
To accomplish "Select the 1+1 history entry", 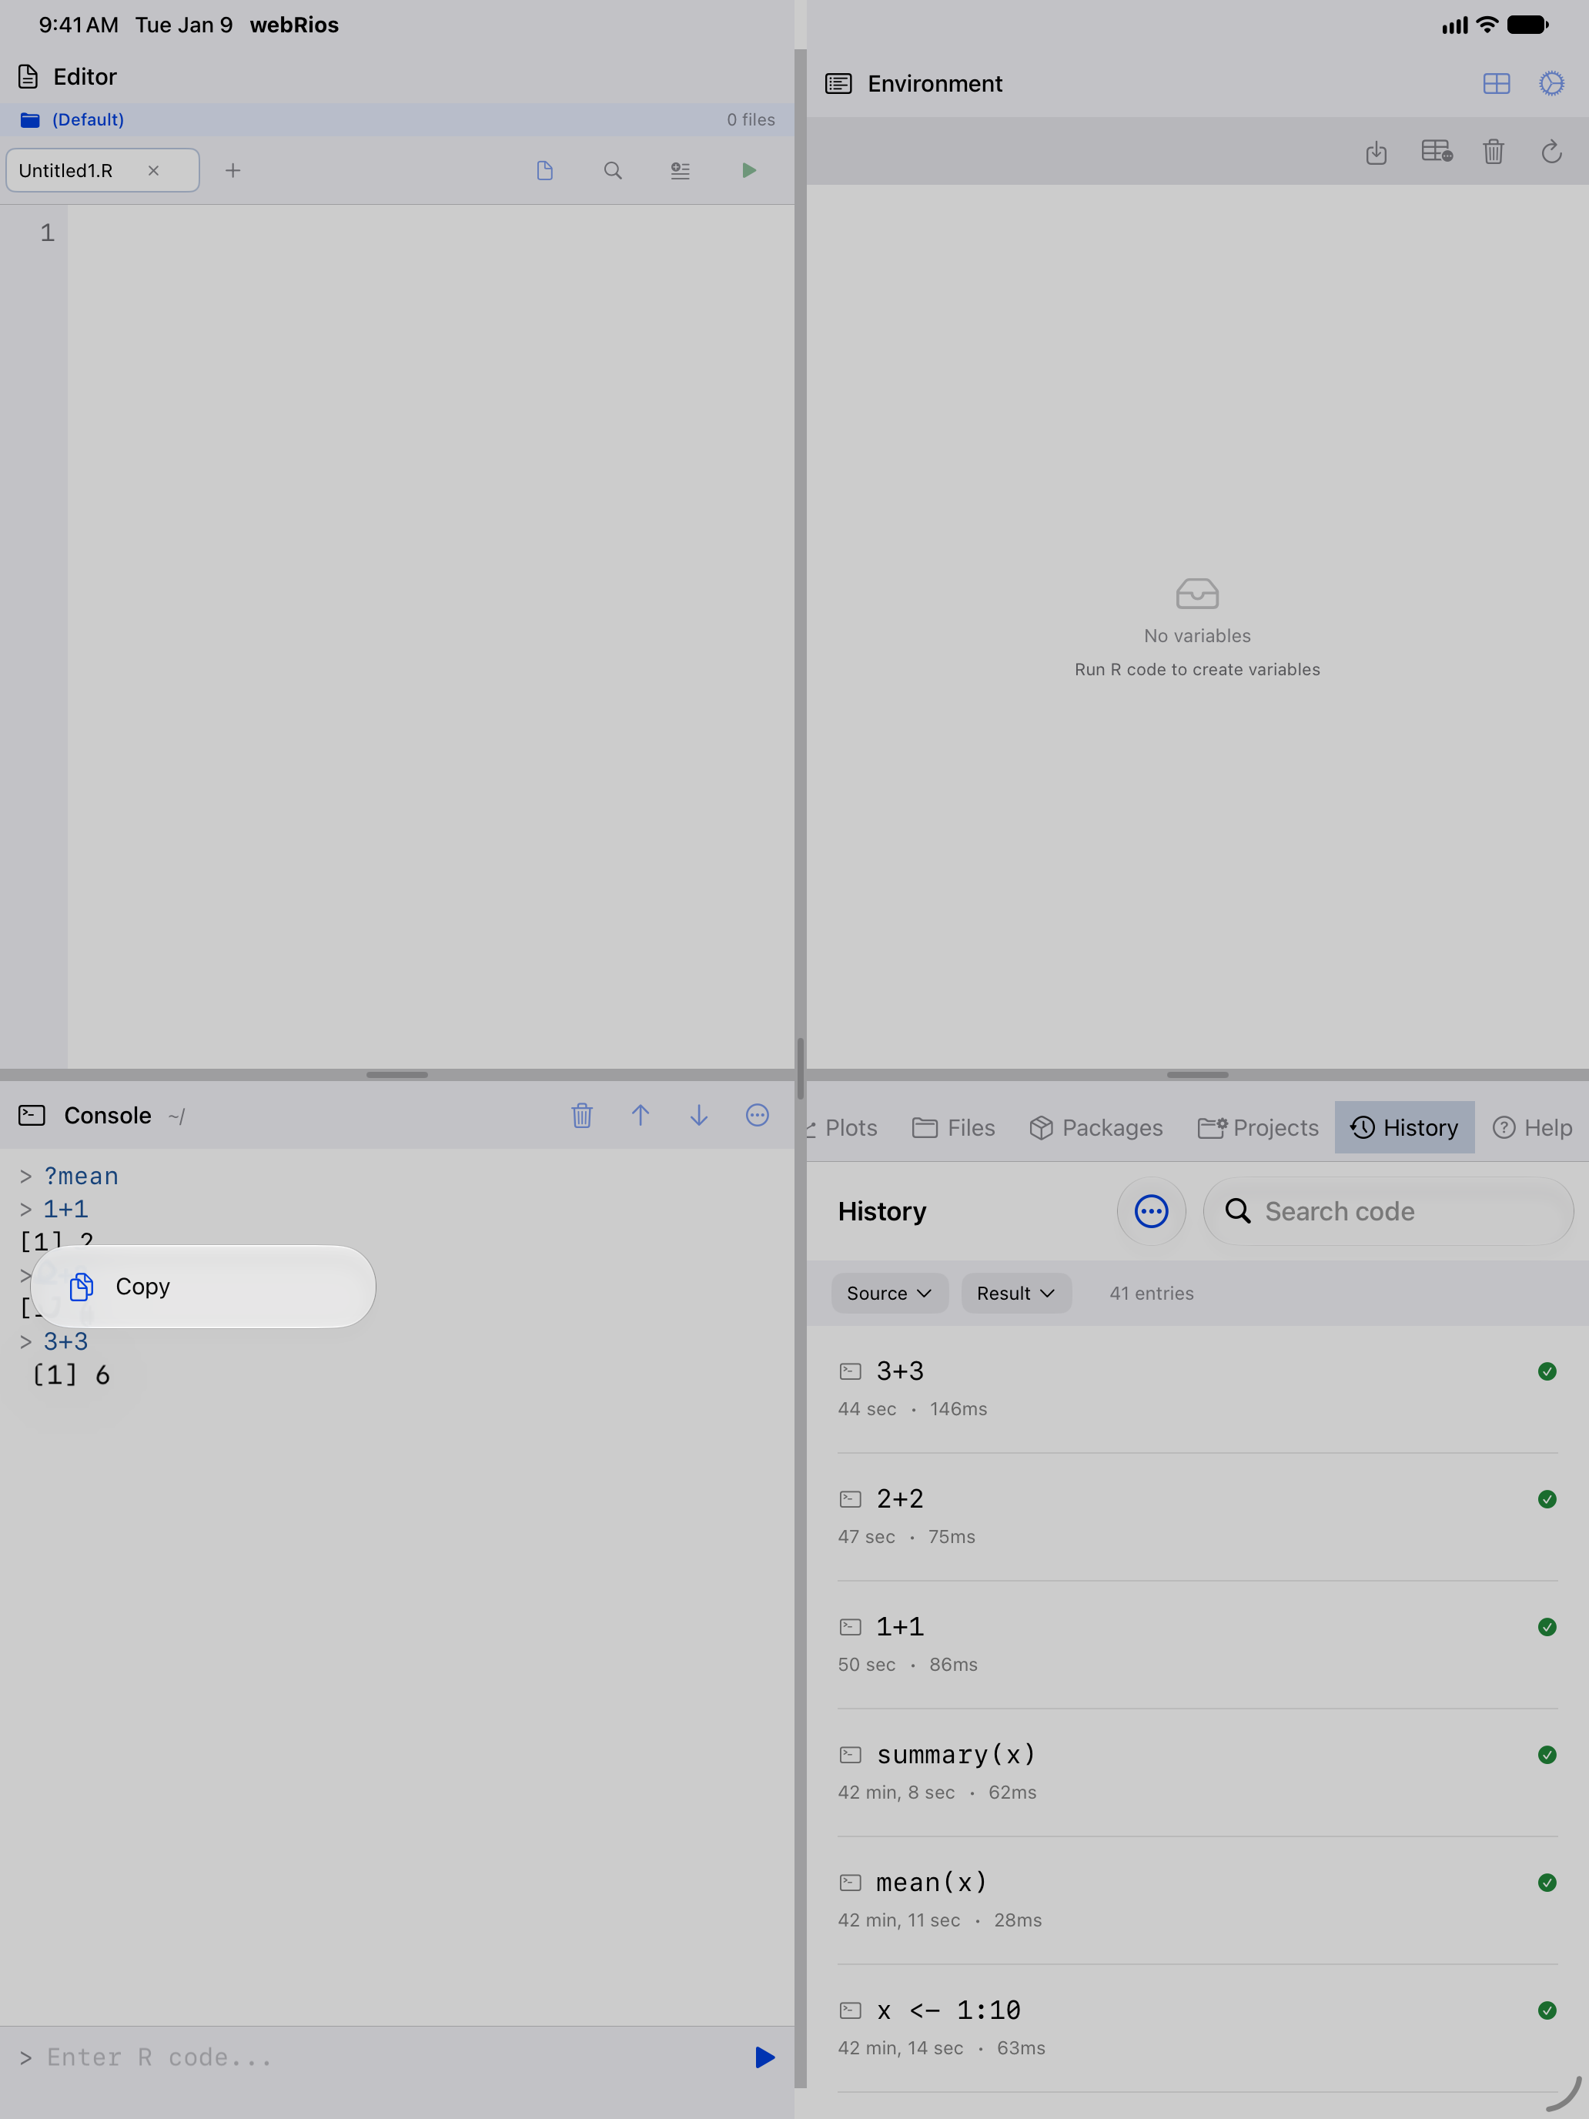I will [1197, 1645].
